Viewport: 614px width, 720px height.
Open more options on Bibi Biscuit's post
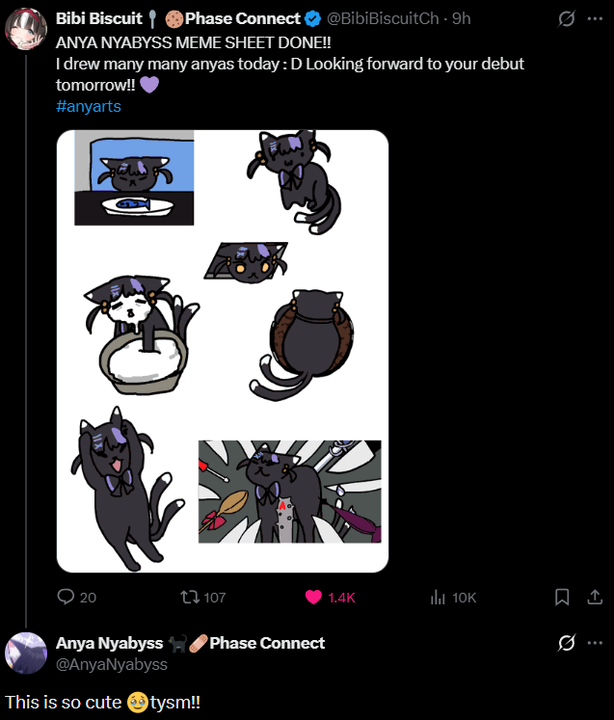[595, 19]
